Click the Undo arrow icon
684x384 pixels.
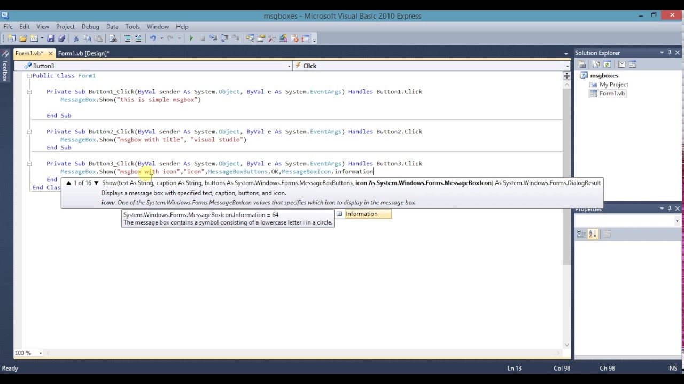(x=152, y=38)
